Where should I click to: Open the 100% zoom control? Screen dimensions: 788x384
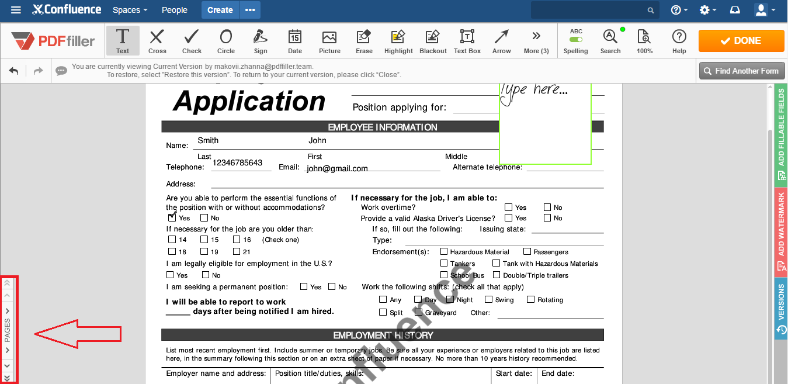[645, 40]
